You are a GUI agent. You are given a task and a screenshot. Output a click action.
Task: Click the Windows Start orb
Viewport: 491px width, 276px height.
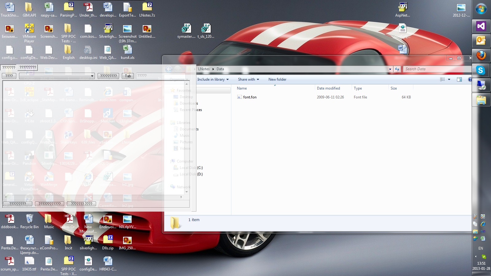click(x=481, y=9)
